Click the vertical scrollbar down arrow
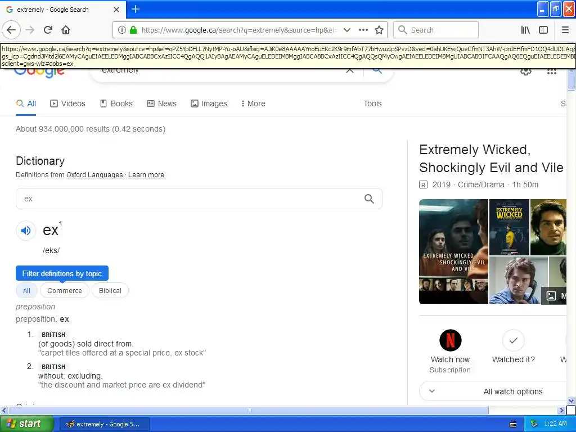The height and width of the screenshot is (432, 576). pyautogui.click(x=571, y=400)
